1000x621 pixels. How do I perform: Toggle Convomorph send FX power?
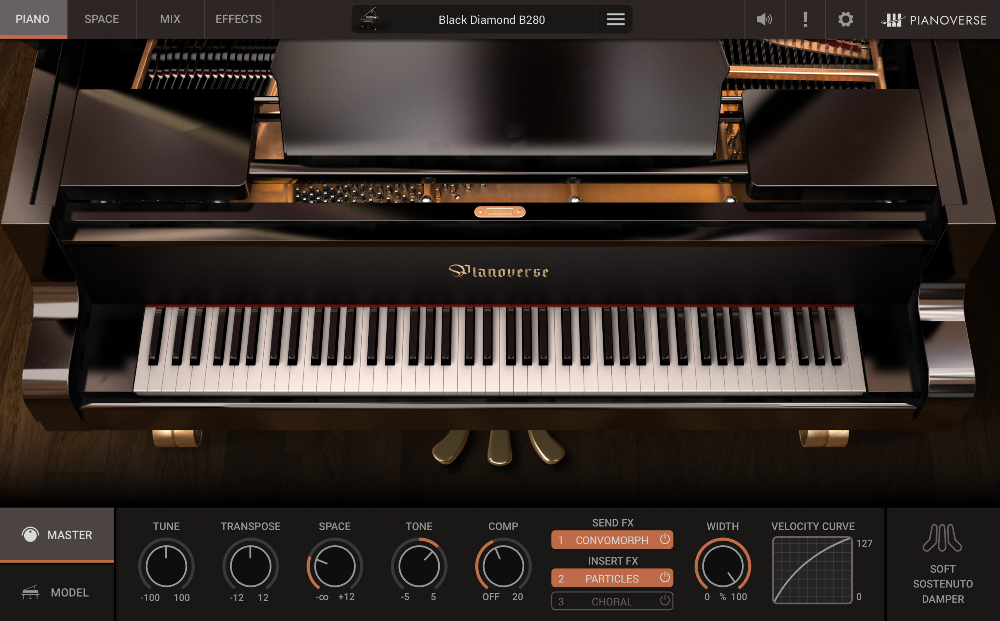coord(664,539)
